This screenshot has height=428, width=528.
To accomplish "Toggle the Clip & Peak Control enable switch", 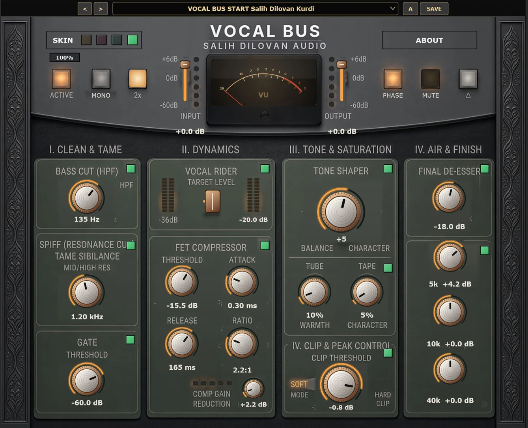I will click(x=388, y=353).
